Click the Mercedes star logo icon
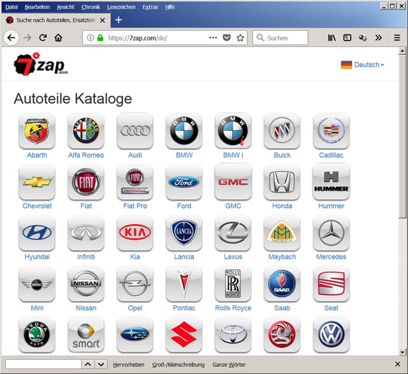The width and height of the screenshot is (408, 374). [x=331, y=233]
